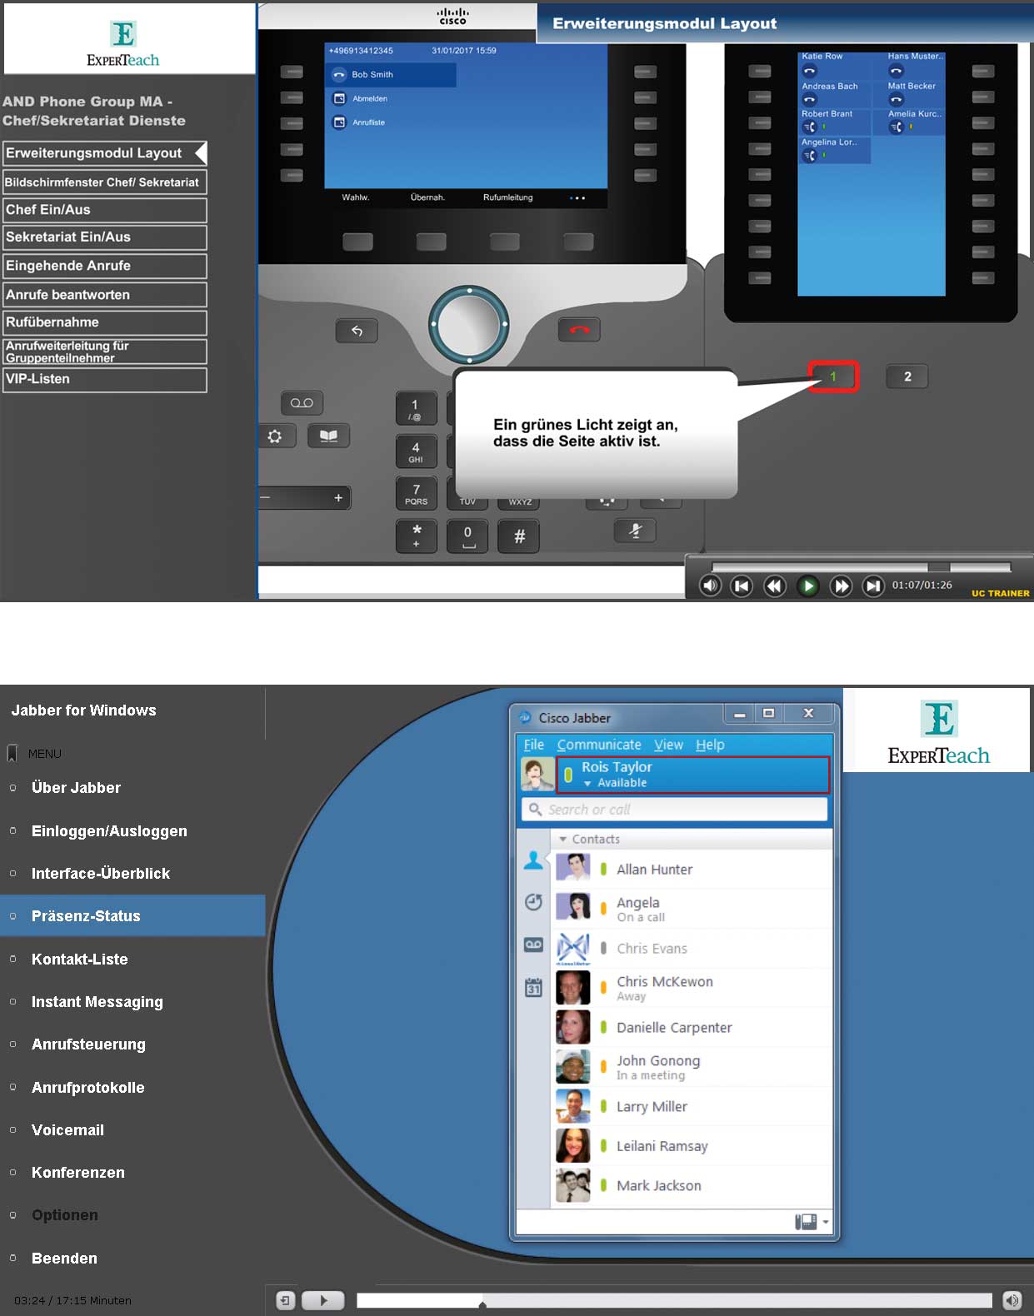Open voicemail with the phone's message key

[x=302, y=403]
